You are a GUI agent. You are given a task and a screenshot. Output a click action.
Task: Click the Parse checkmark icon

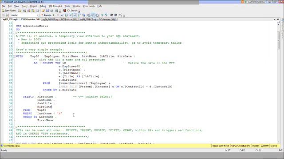click(62, 15)
